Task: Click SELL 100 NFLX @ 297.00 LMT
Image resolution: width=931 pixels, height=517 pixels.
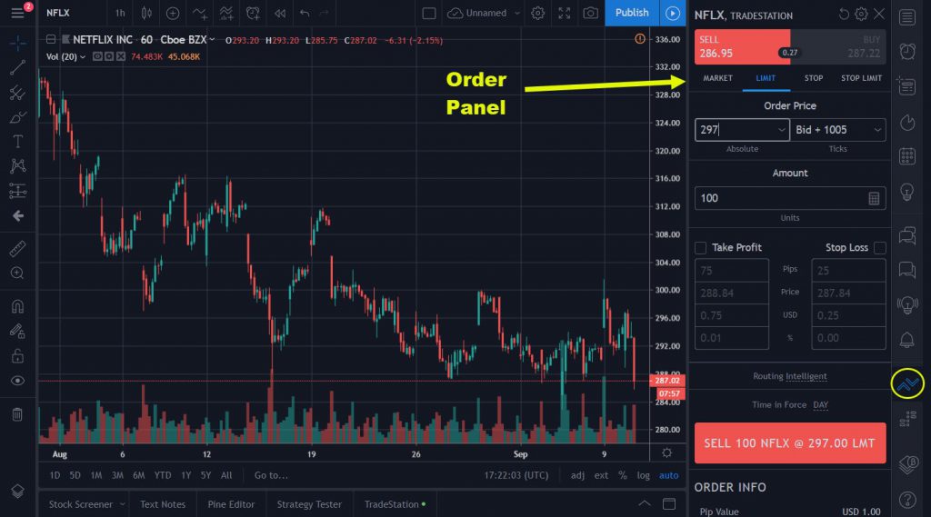Action: coord(789,443)
